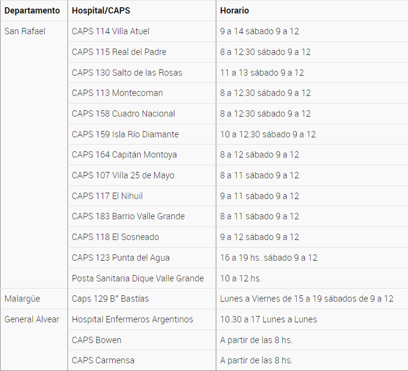Click the CAPS 113 Montecoman row
Viewport: 408px width, 371px height.
pos(117,93)
